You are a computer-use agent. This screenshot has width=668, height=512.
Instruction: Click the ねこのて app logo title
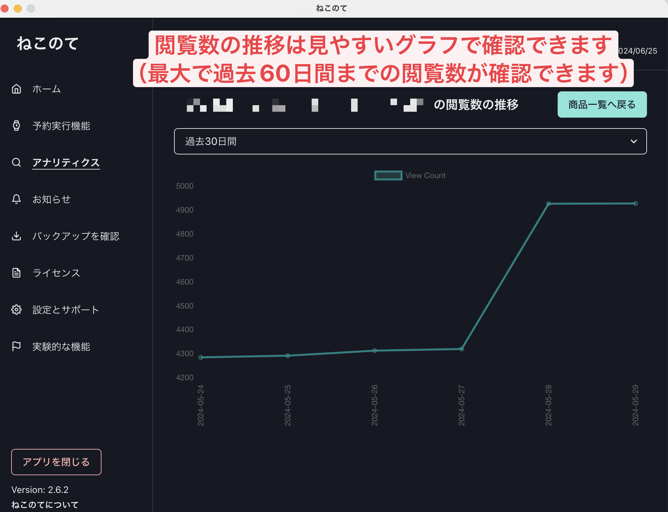(48, 43)
